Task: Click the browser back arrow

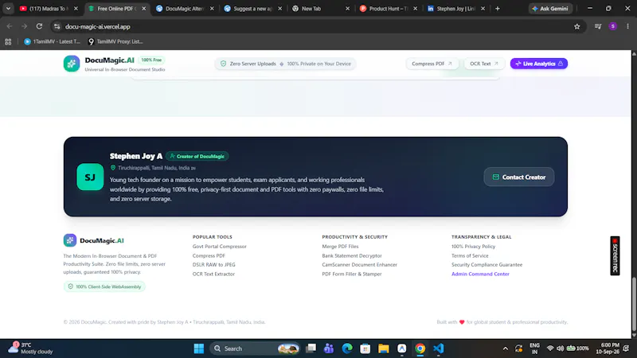Action: 10,26
